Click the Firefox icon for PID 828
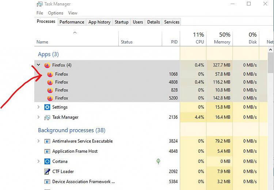274x190 pixels. coord(50,90)
